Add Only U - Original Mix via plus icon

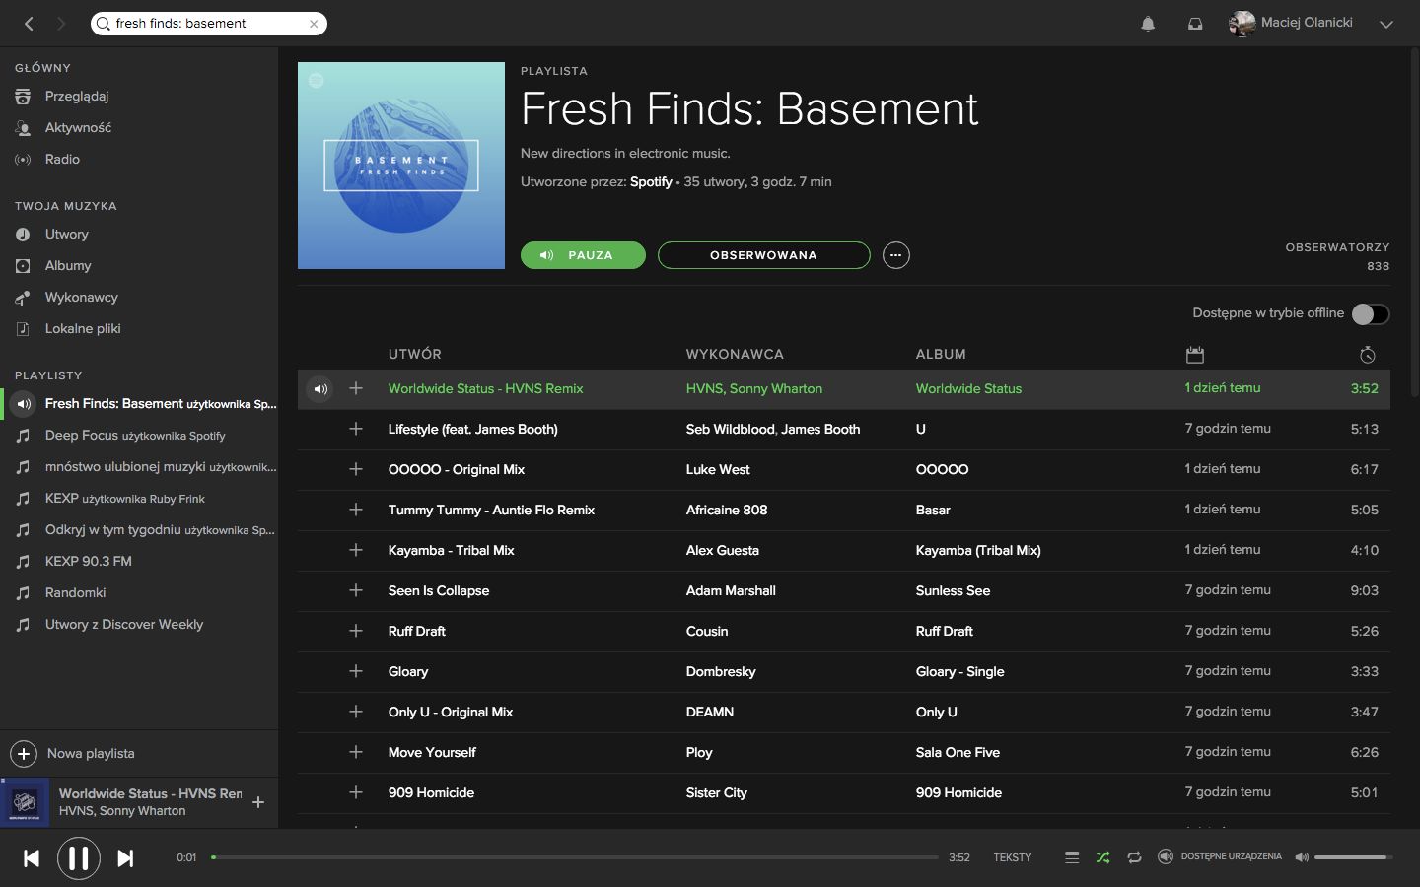click(356, 712)
